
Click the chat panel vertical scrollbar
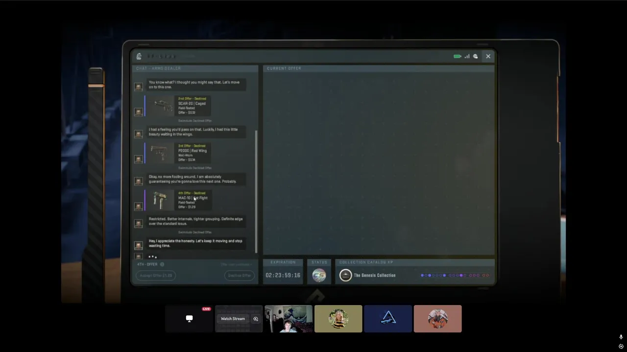tap(256, 191)
